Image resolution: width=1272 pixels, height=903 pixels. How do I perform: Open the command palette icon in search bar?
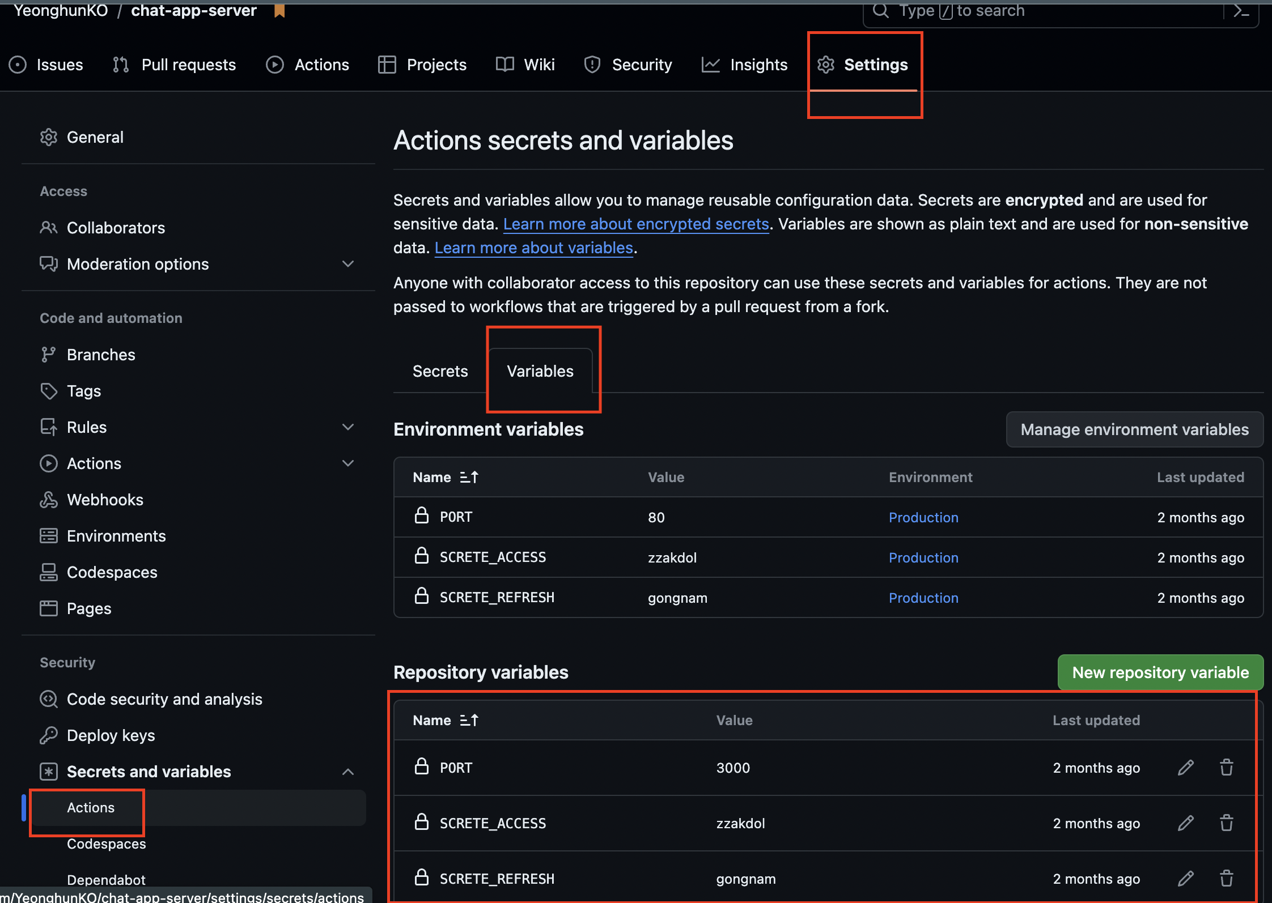pos(1241,11)
